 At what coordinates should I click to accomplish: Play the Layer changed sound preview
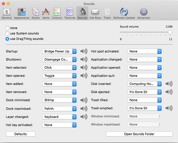click(x=84, y=117)
